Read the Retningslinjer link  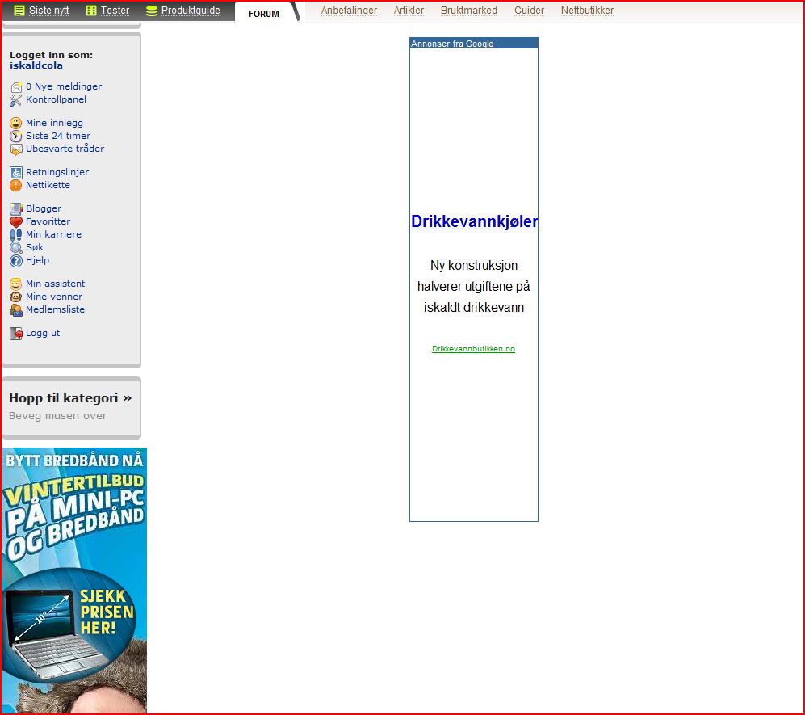click(x=57, y=172)
